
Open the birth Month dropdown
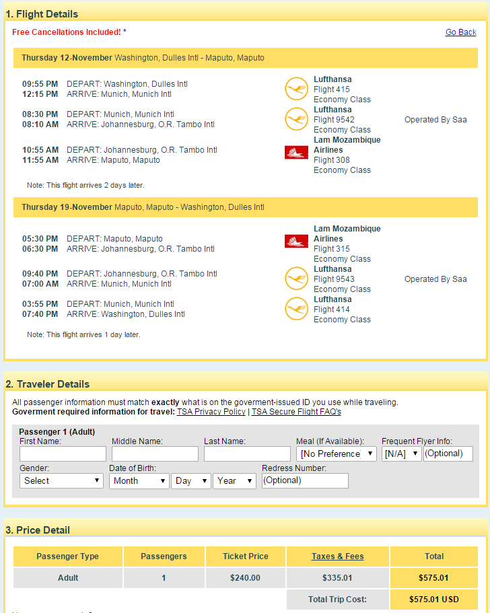click(139, 481)
